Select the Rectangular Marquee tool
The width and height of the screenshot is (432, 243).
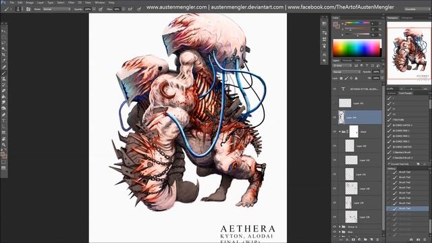[3, 37]
